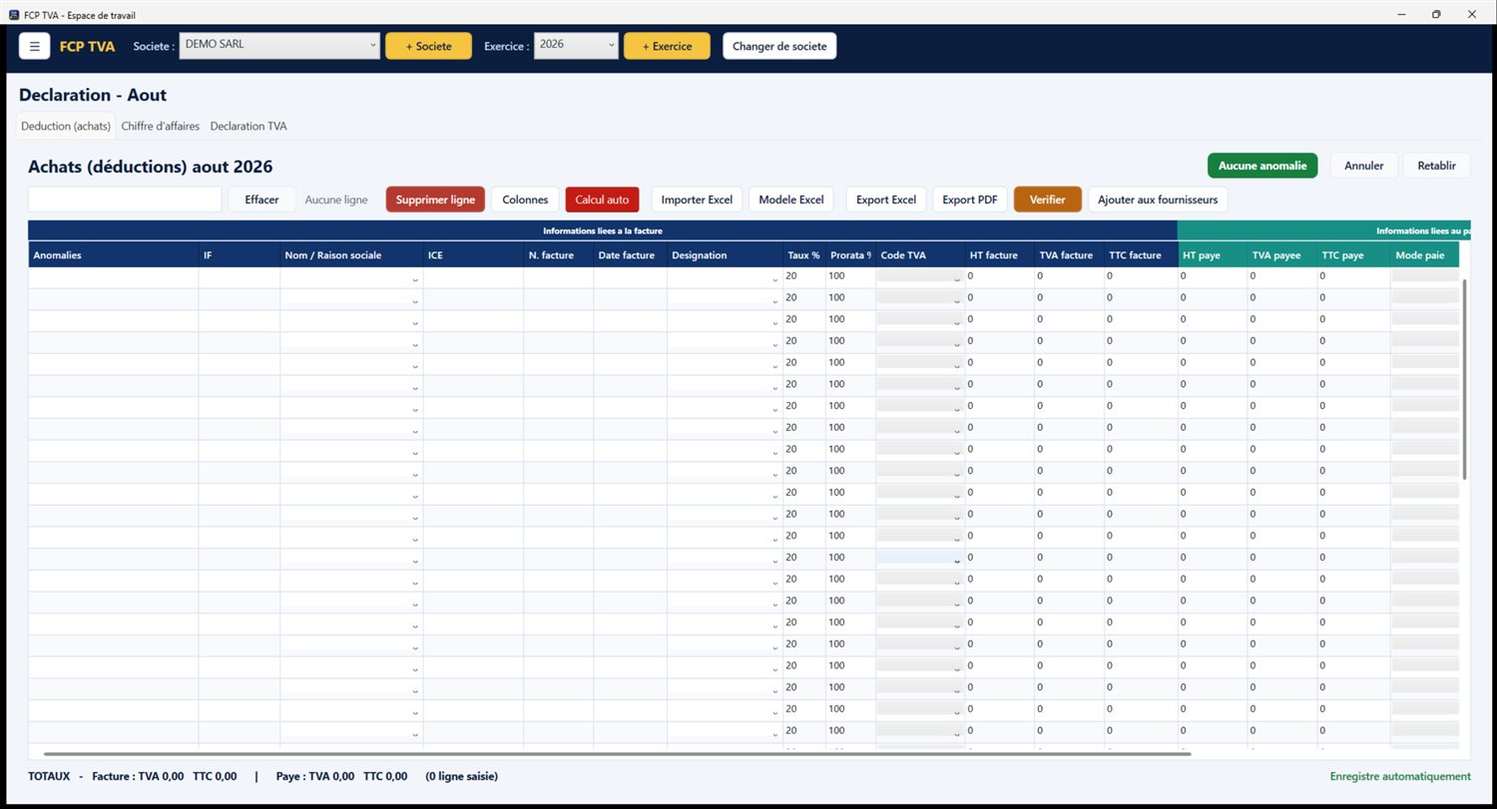
Task: Click the Mode paie column header
Action: tap(1425, 255)
